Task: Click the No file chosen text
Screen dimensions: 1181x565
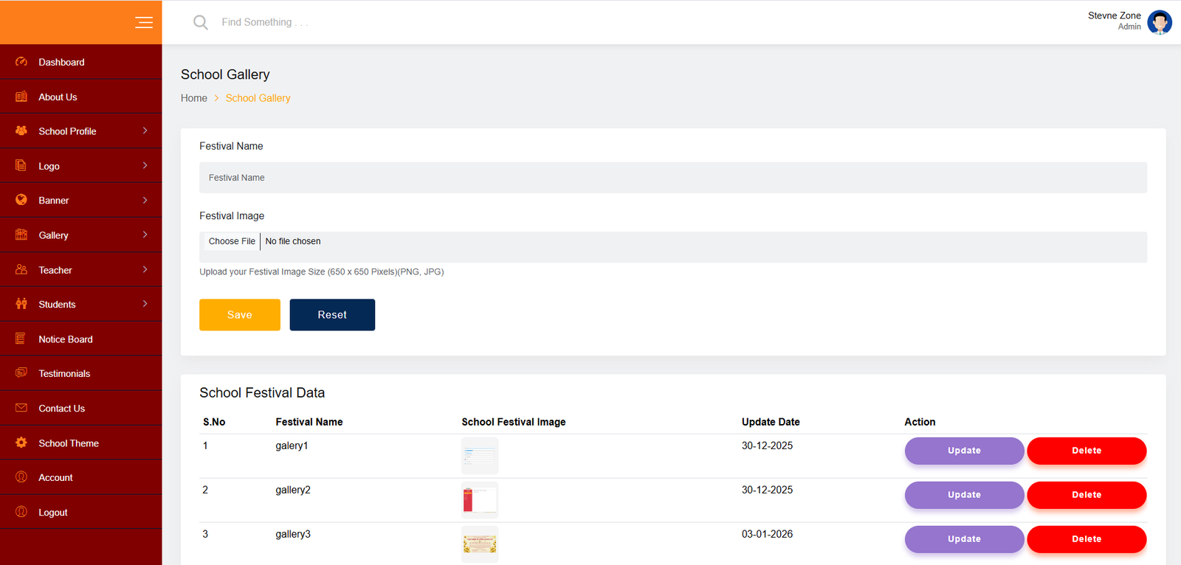Action: pos(293,241)
